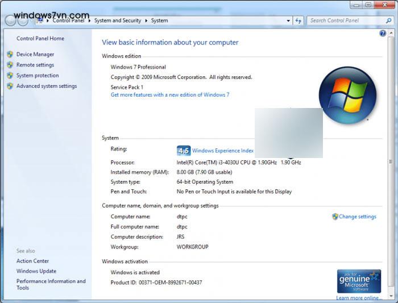398x303 pixels.
Task: Open the address bar history dropdown arrow
Action: pyautogui.click(x=288, y=20)
